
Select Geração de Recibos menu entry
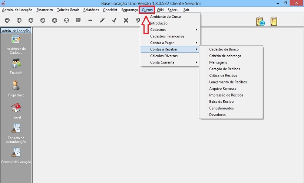[x=224, y=69]
